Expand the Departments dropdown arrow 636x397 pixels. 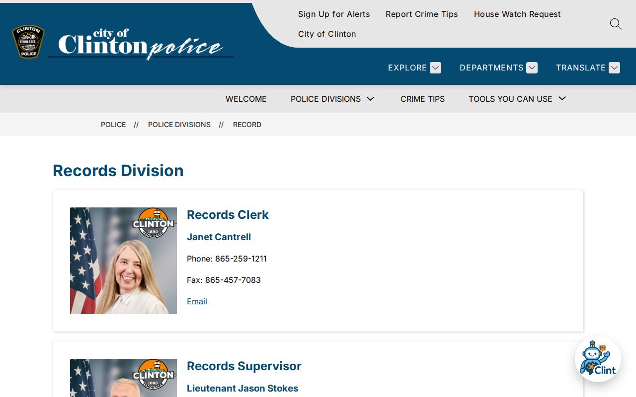(x=532, y=67)
